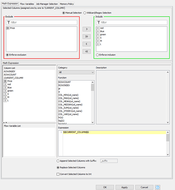Open the Memory Policy tab

(67, 4)
